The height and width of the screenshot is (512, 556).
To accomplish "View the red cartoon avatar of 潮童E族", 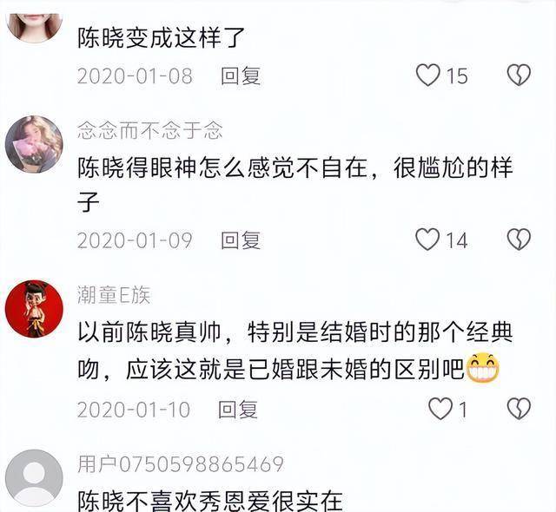I will pos(34,308).
